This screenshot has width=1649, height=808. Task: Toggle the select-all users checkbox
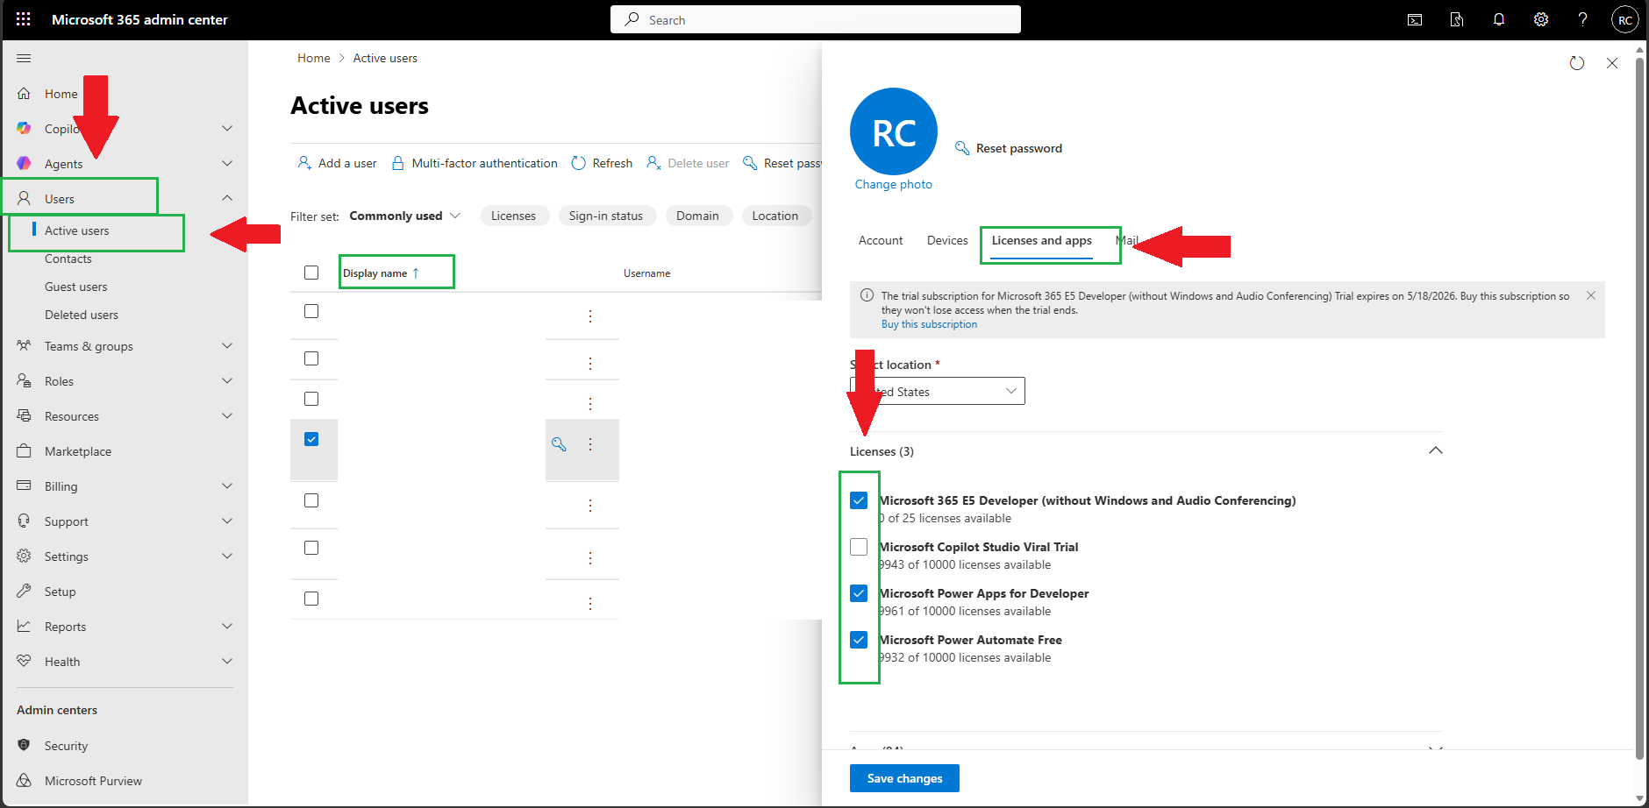[311, 273]
